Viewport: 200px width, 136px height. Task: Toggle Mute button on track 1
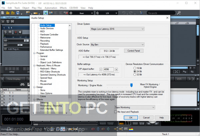(10, 32)
